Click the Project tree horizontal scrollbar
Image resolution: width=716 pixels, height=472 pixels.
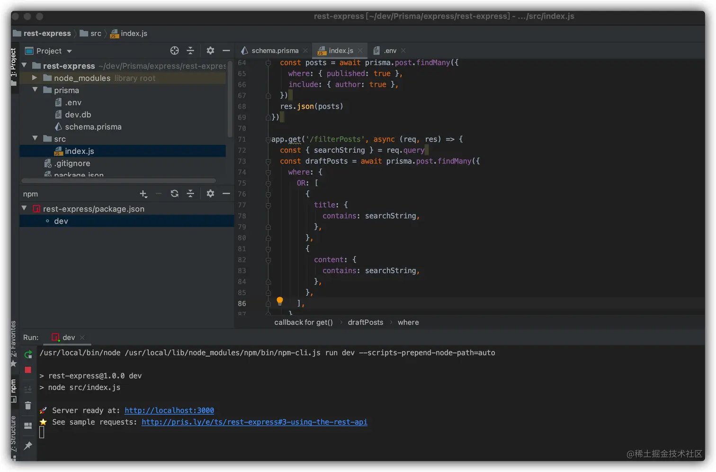tap(118, 180)
